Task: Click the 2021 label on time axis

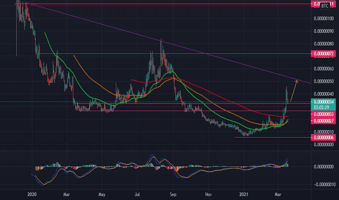Action: pyautogui.click(x=244, y=195)
